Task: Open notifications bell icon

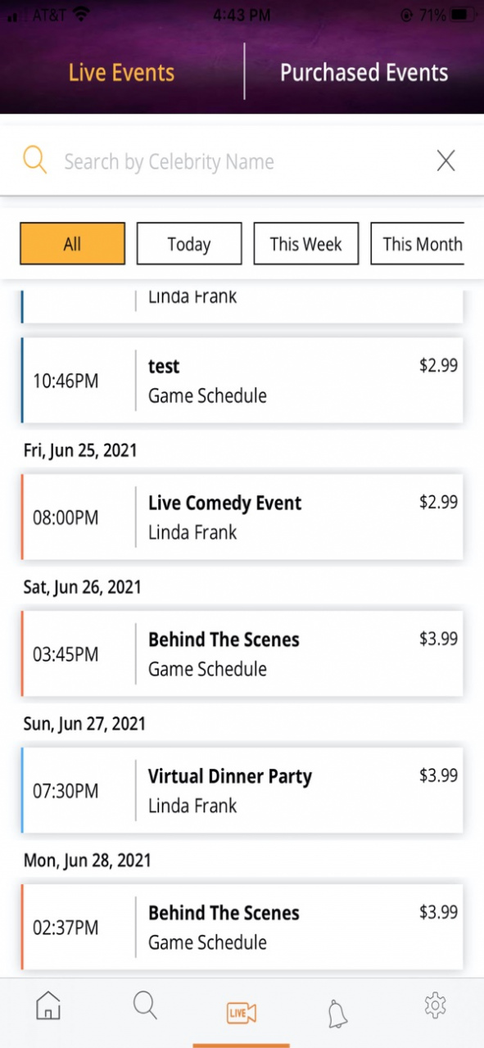Action: point(337,1014)
